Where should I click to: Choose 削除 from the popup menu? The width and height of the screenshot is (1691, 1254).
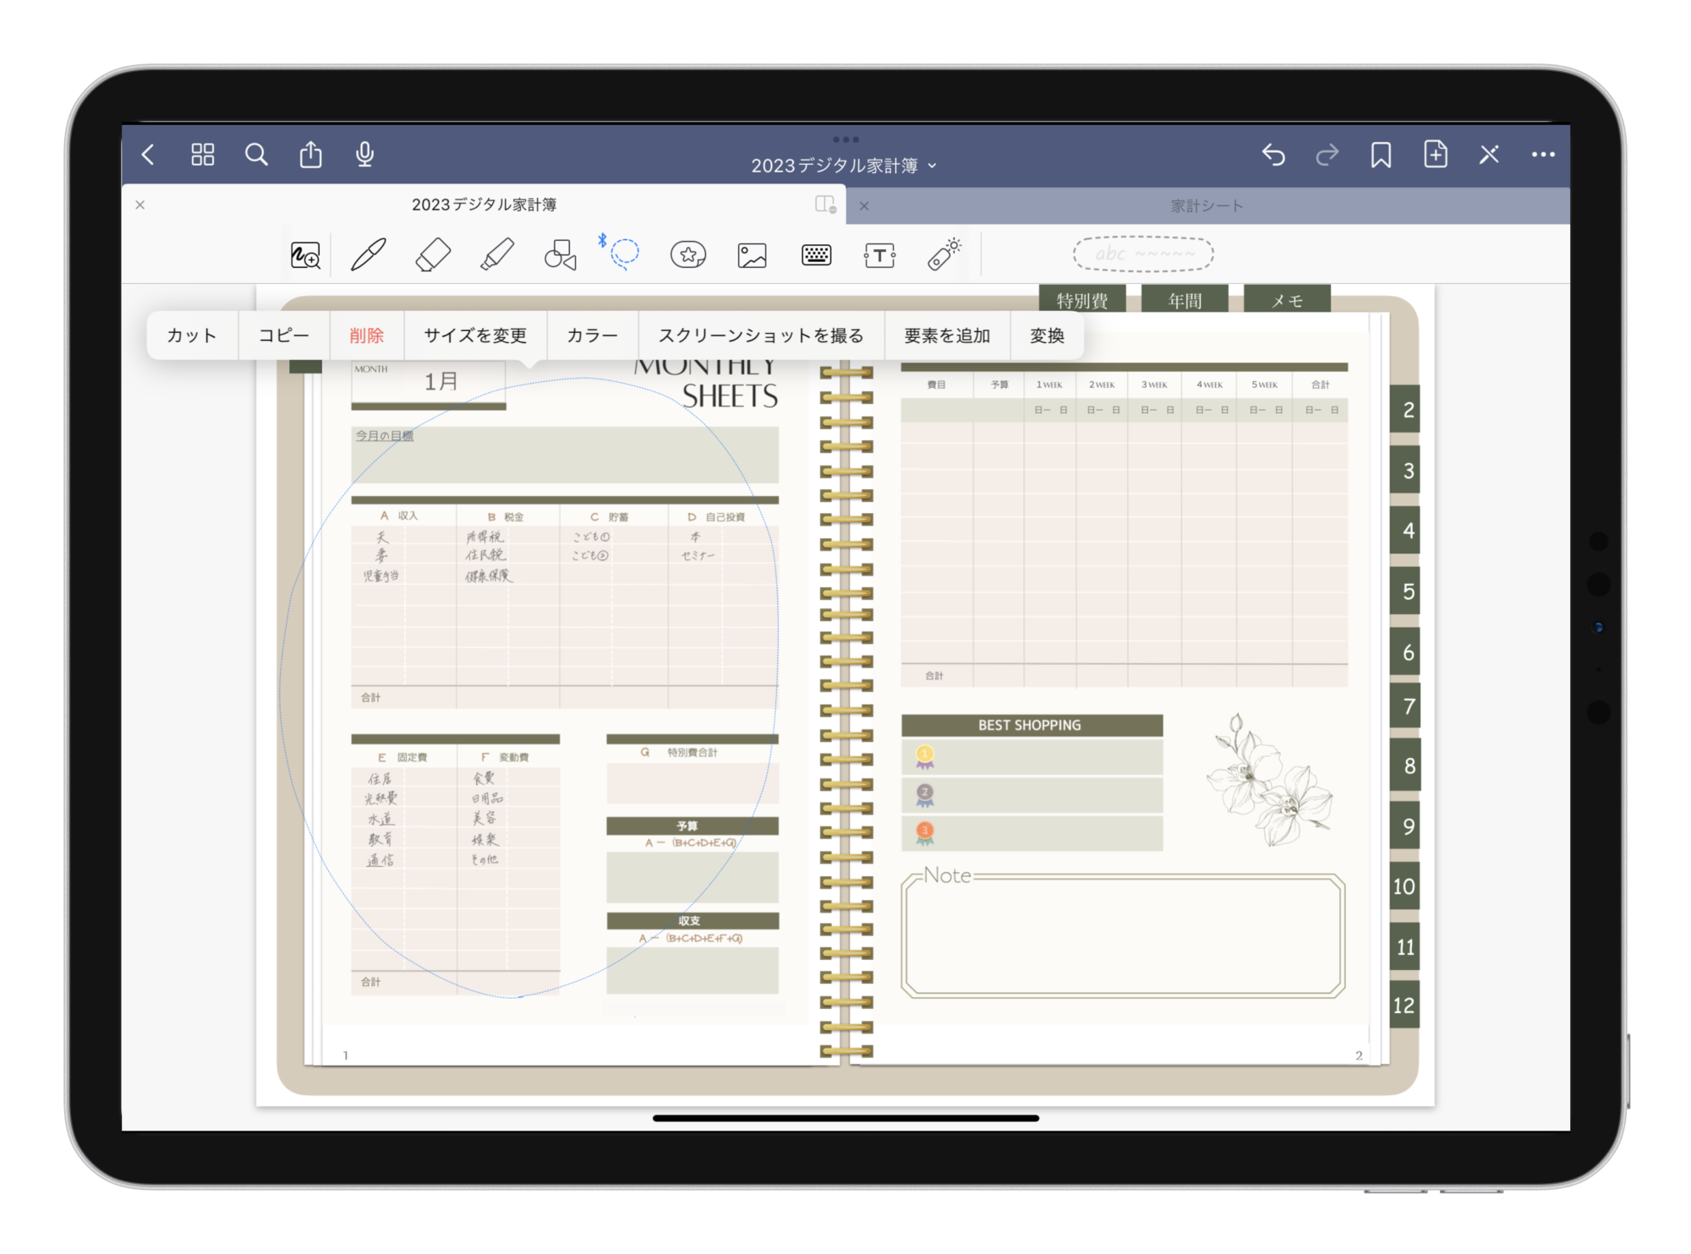[366, 335]
